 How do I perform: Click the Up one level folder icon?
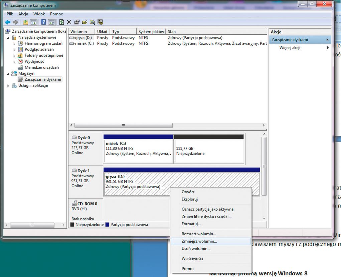(26, 22)
